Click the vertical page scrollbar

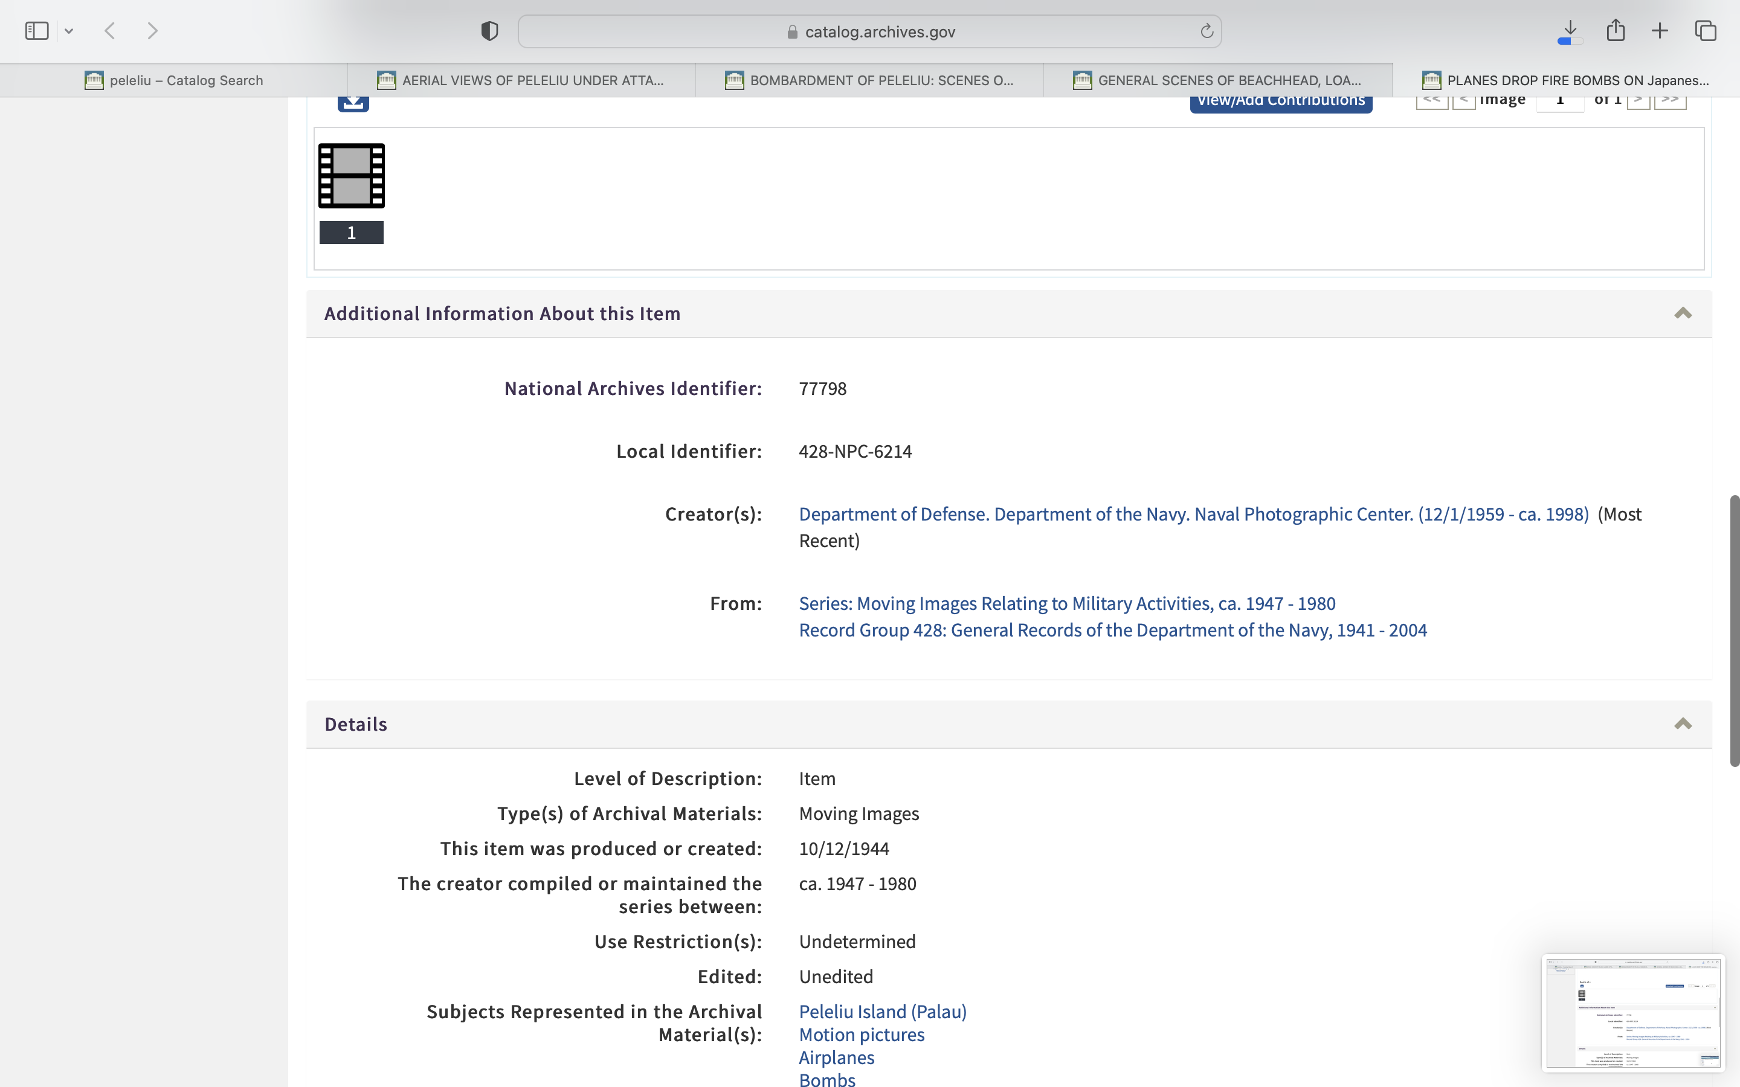(x=1733, y=630)
